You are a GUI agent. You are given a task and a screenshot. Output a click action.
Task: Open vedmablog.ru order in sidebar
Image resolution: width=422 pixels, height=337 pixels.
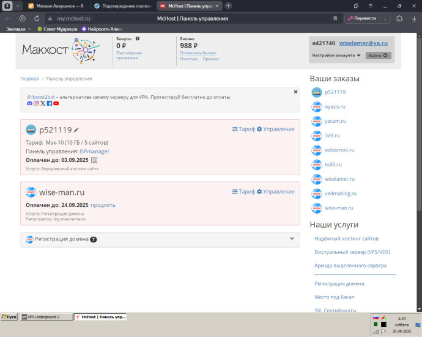[341, 194]
